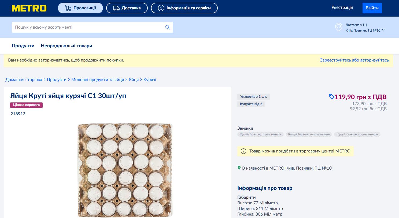Follow Зареєструйтесь або авторизуйтесь link
This screenshot has height=218, width=399.
tap(354, 60)
